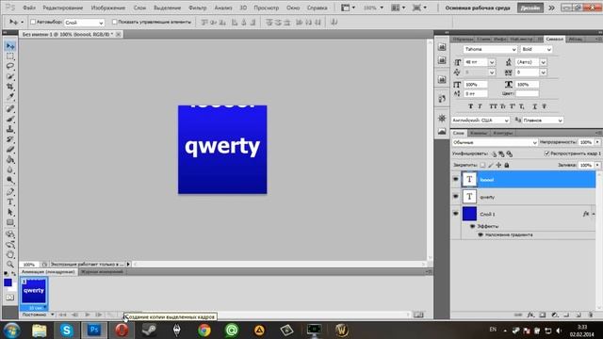The height and width of the screenshot is (339, 603).
Task: Click foreground blue color swatch in toolbox
Action: click(8, 282)
